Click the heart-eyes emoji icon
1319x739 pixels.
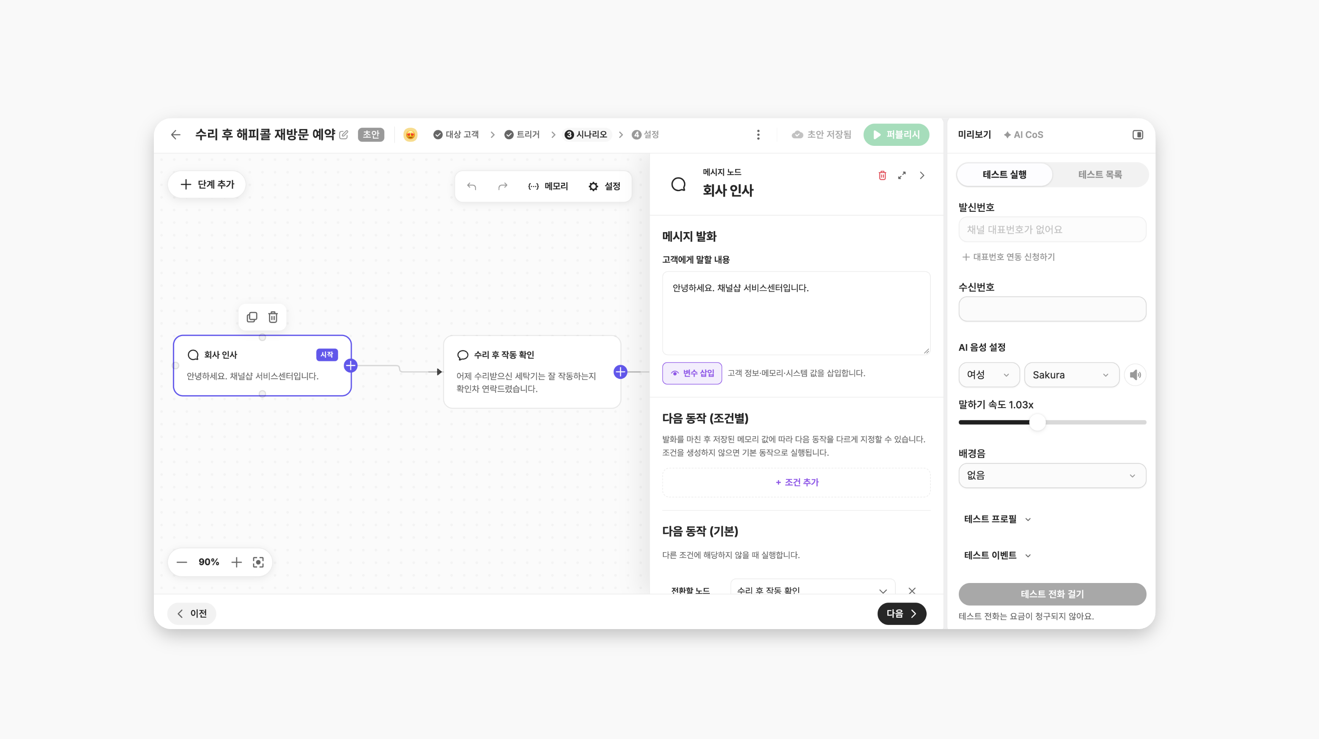pyautogui.click(x=410, y=135)
